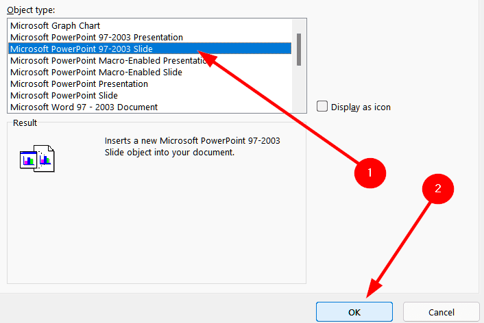The width and height of the screenshot is (484, 323).
Task: Click the red circle numbered 1
Action: pos(370,173)
